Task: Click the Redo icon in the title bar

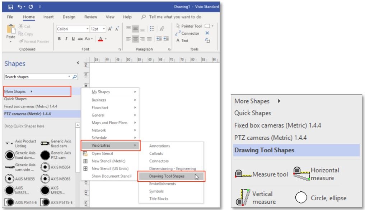Action: pos(31,7)
